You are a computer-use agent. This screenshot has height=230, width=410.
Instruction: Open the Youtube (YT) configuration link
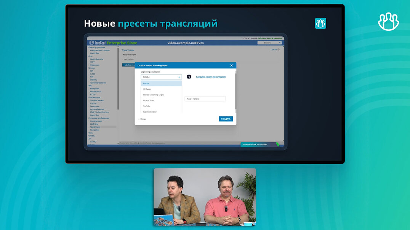(x=128, y=59)
